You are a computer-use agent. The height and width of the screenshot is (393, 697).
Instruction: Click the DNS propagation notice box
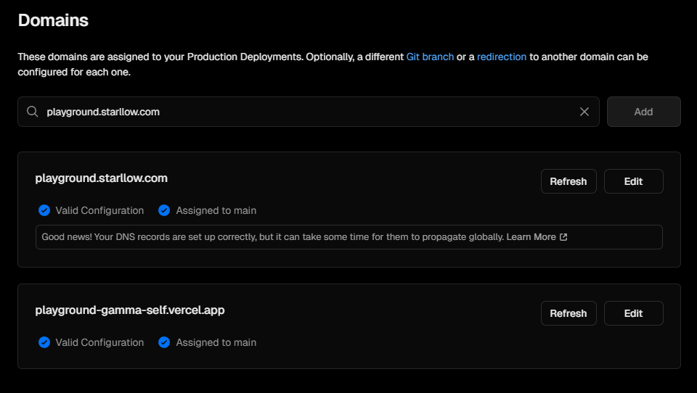349,237
